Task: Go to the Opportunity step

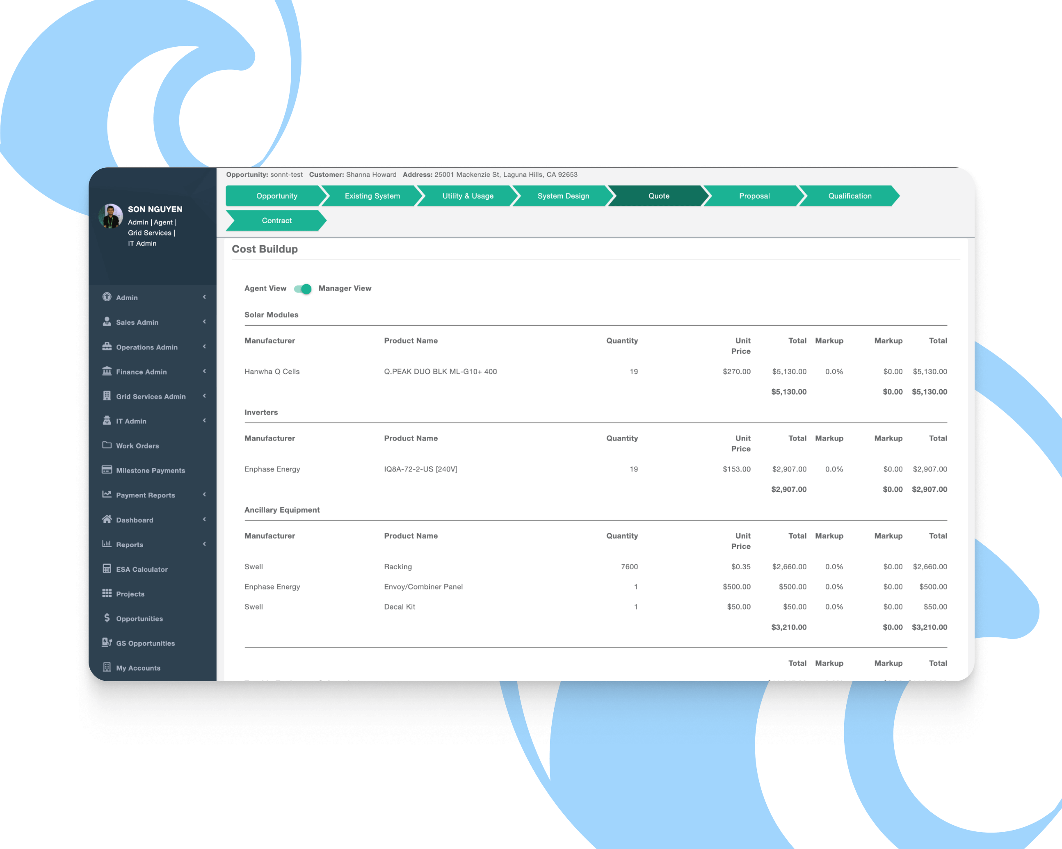Action: [276, 196]
